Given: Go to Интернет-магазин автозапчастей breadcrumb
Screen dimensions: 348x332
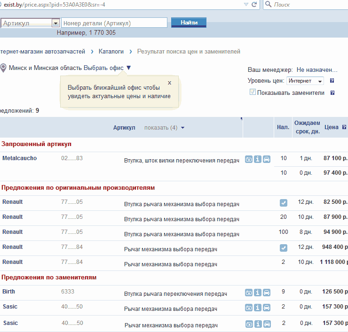Looking at the screenshot, I should tap(42, 51).
